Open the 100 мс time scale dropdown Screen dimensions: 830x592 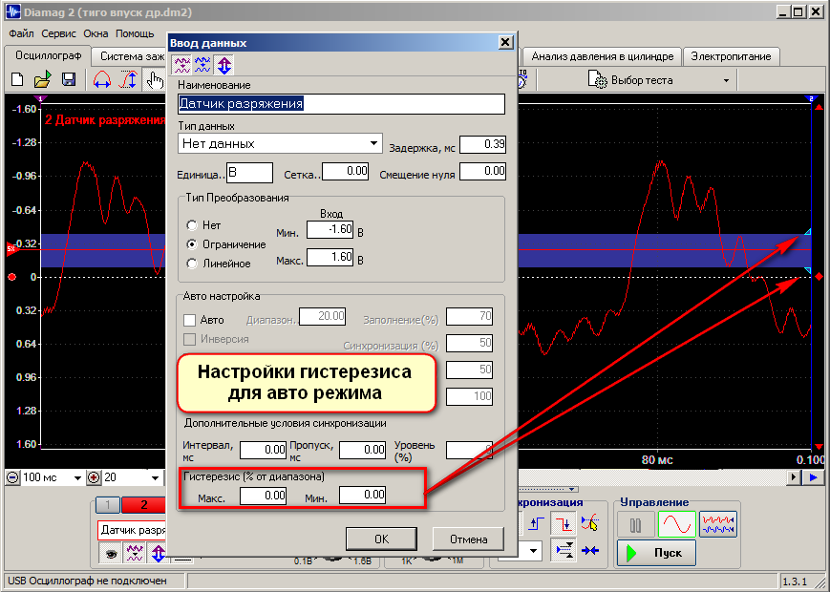[x=77, y=477]
